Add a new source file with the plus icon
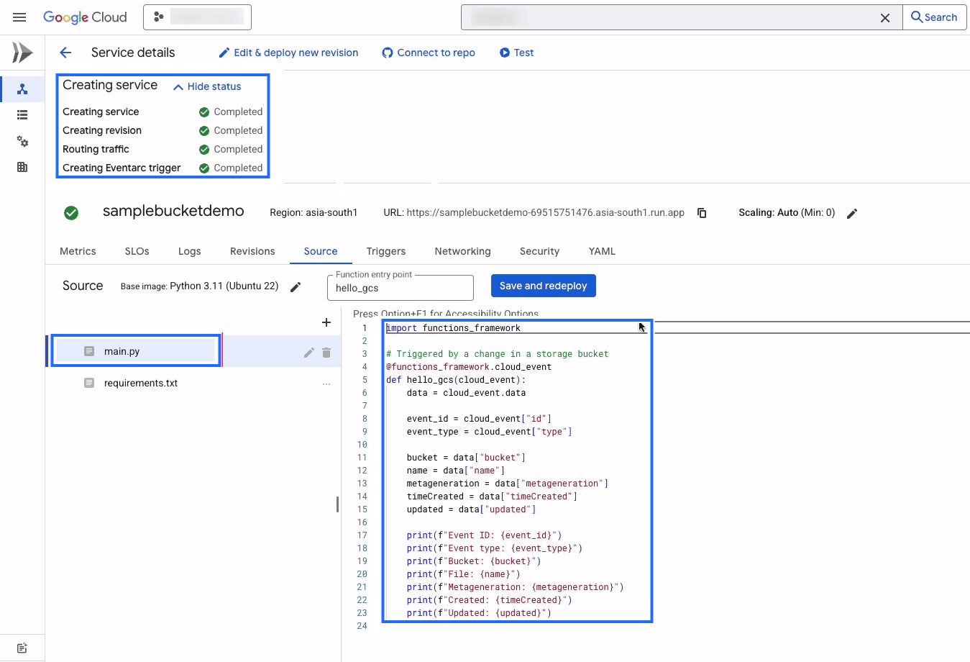The height and width of the screenshot is (662, 970). 326,322
